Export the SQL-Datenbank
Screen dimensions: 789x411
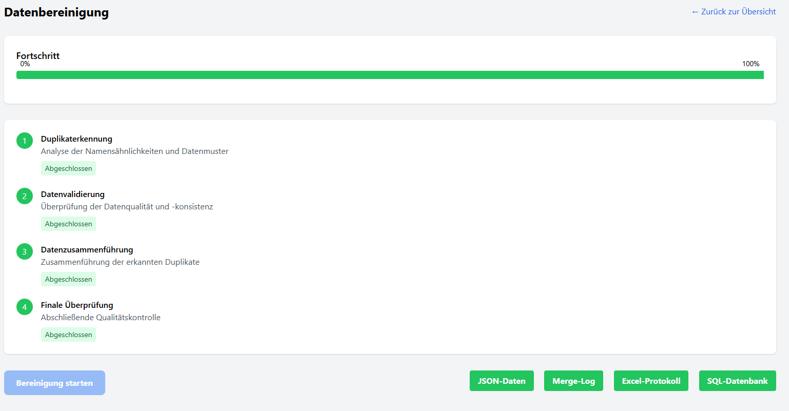tap(737, 381)
